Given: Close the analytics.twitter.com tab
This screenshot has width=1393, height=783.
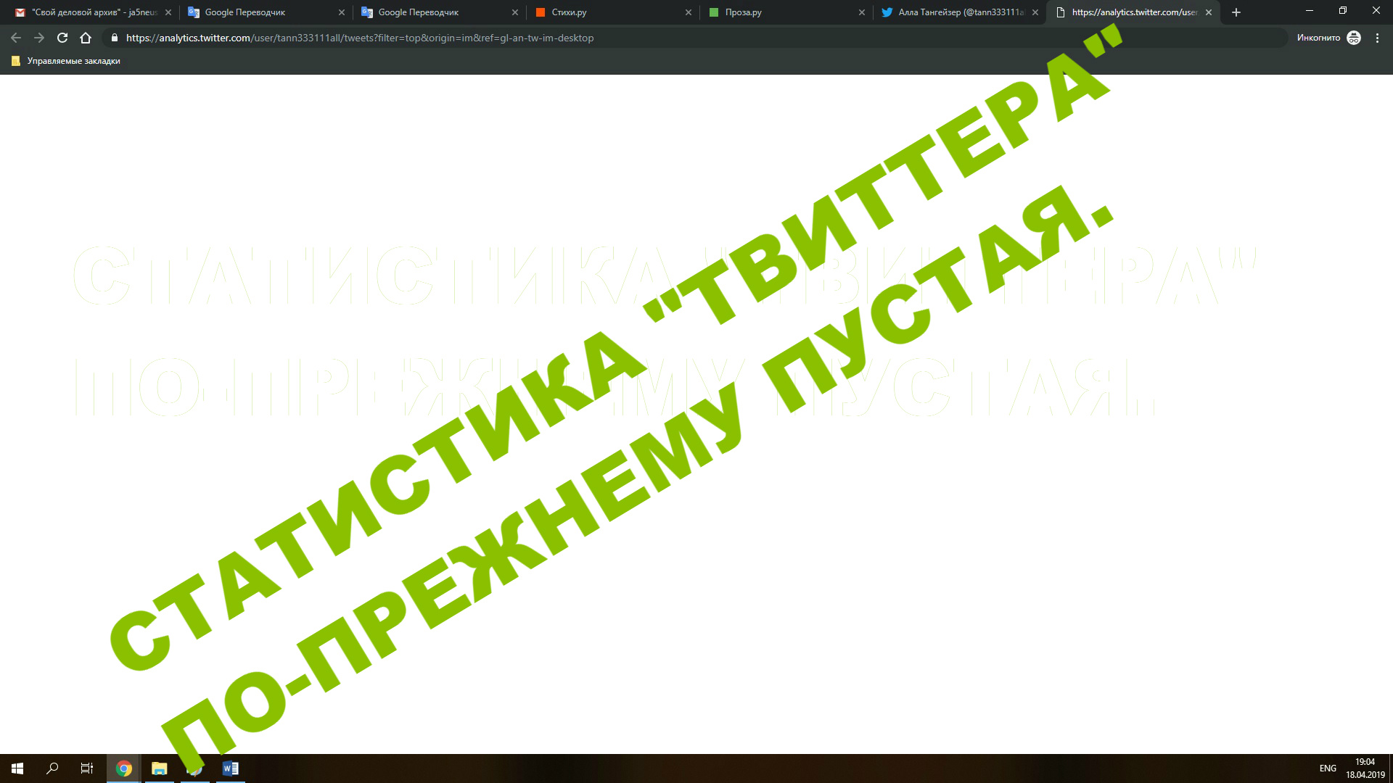Looking at the screenshot, I should tap(1209, 12).
